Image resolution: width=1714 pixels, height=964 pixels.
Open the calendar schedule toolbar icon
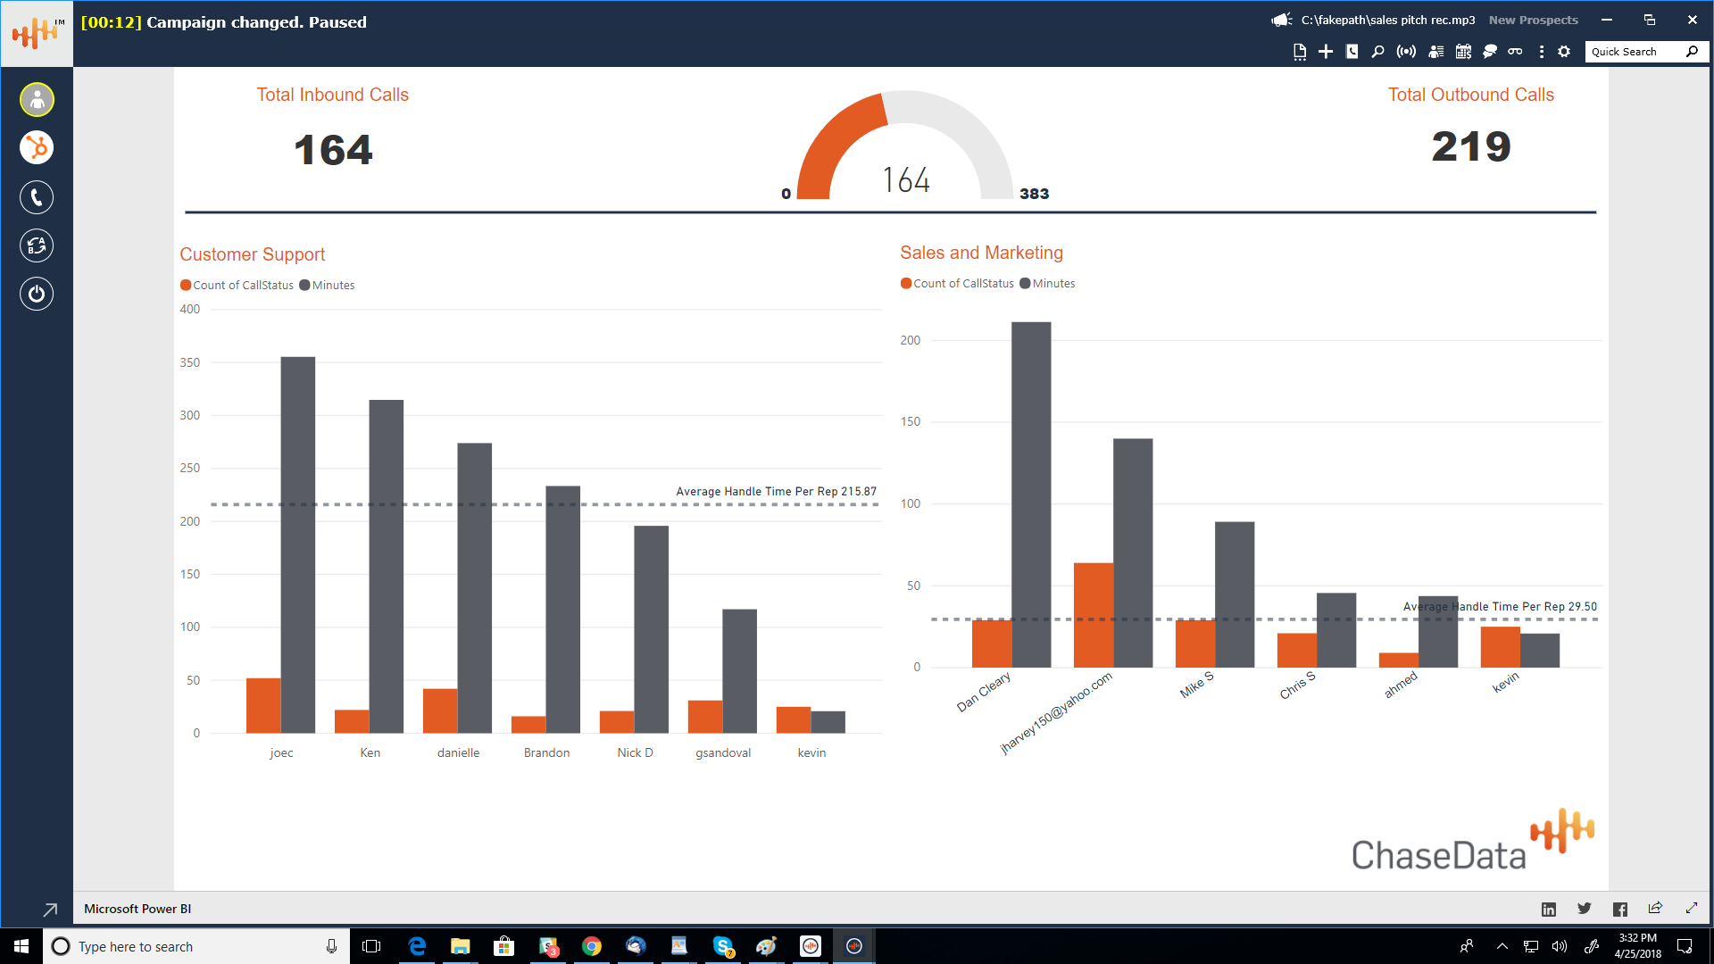(x=1463, y=52)
